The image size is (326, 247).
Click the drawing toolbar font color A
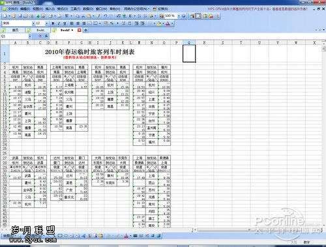point(126,236)
